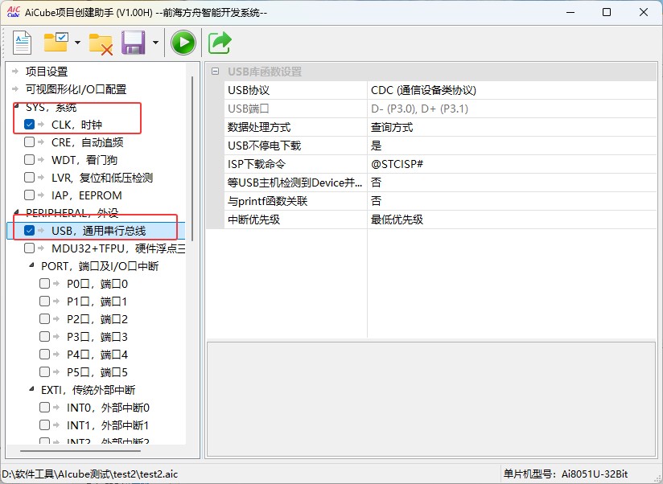Select P3口，端口3 tree item label

[97, 337]
